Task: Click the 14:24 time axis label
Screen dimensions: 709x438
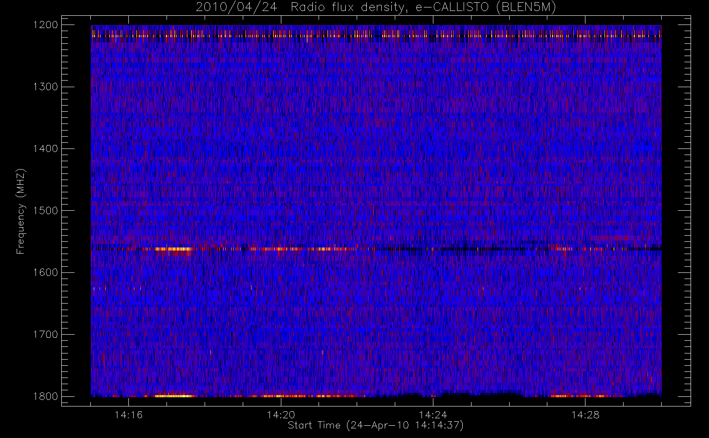Action: pyautogui.click(x=433, y=415)
